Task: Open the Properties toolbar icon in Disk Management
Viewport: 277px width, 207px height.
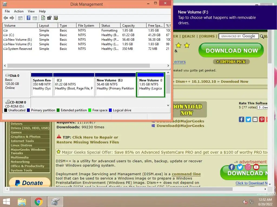Action: [x=49, y=18]
